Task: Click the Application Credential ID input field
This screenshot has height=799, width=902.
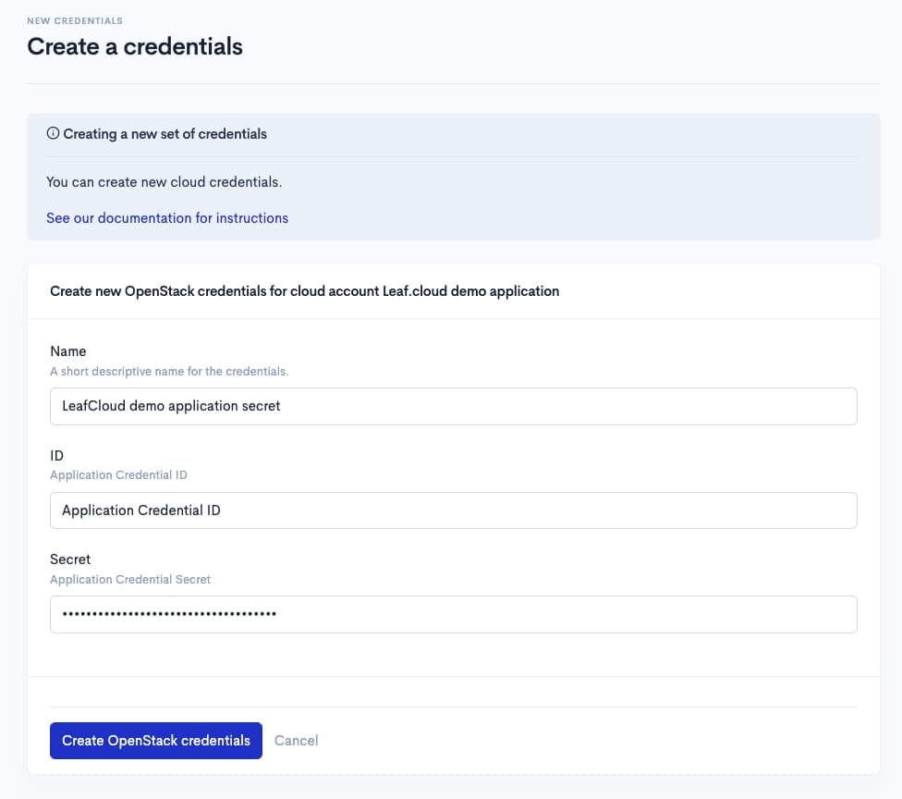Action: point(453,510)
